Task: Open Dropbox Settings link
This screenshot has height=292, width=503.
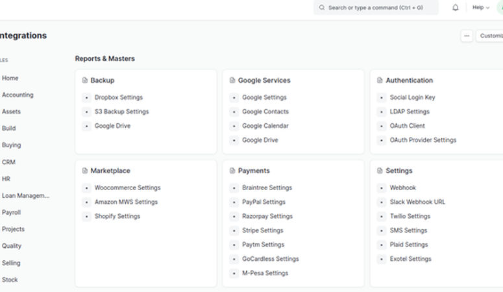Action: 119,97
